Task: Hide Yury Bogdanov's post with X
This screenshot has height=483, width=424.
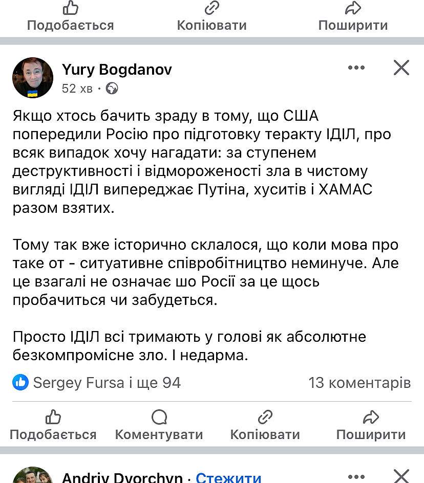Action: tap(401, 68)
